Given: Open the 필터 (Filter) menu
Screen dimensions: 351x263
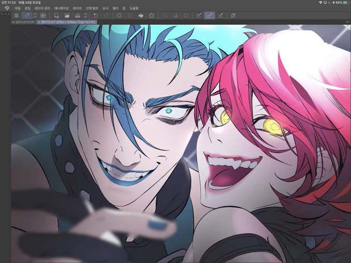Looking at the screenshot, I should (x=115, y=8).
